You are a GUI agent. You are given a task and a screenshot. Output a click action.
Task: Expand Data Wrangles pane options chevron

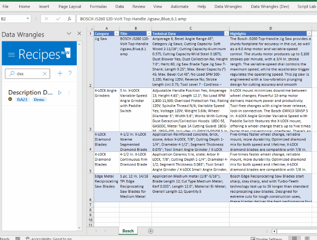pos(69,33)
